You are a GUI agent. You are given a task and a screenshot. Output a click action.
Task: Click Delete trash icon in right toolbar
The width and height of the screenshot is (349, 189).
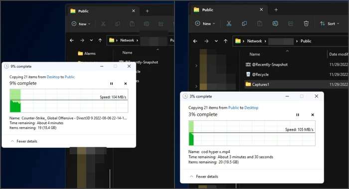(x=306, y=23)
